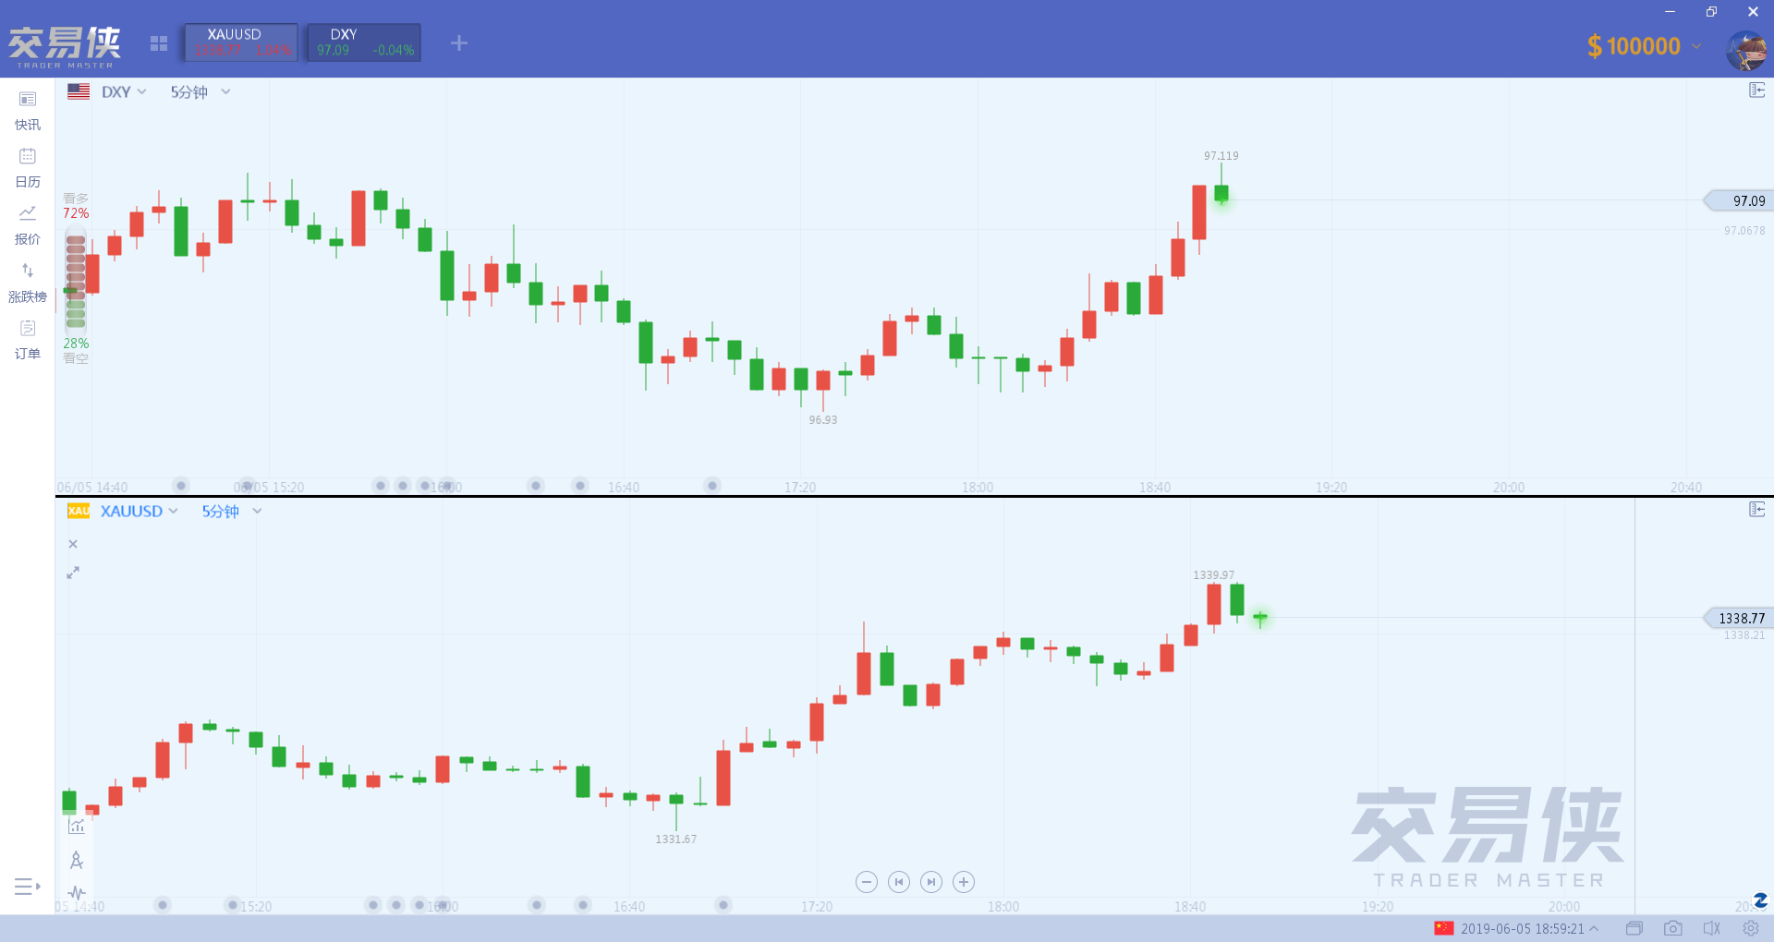Take a screenshot with camera icon
Image resolution: width=1774 pixels, height=942 pixels.
[x=1672, y=928]
